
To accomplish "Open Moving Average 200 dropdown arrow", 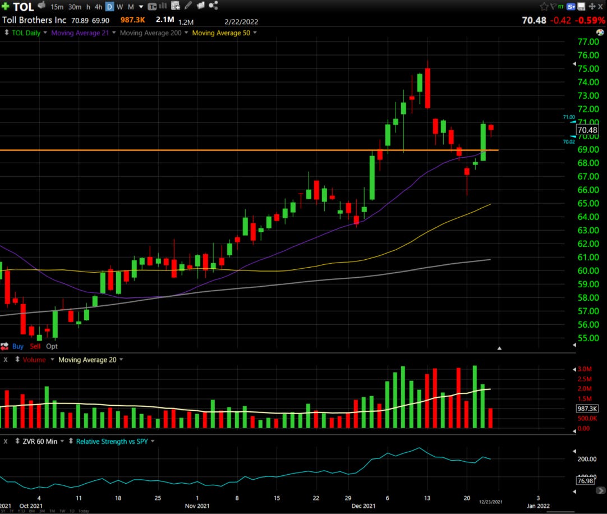I will pyautogui.click(x=186, y=33).
